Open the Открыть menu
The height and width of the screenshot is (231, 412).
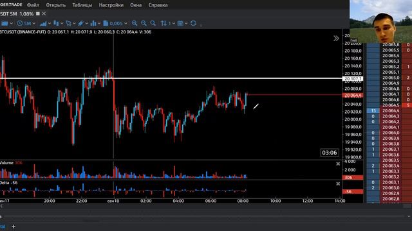[x=56, y=5]
